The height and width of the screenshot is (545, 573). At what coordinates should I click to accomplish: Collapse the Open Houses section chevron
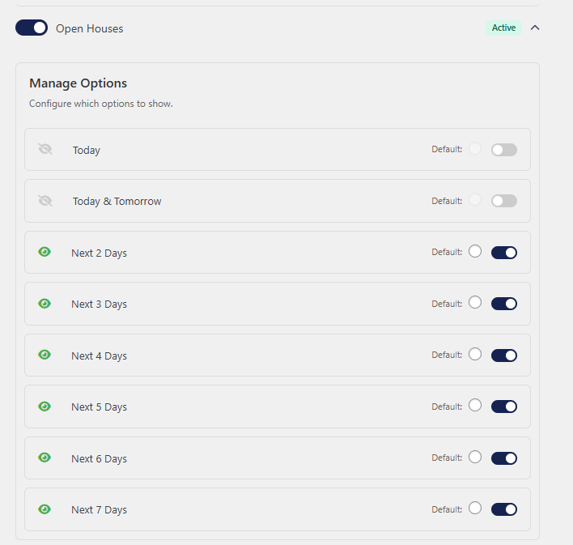point(534,28)
